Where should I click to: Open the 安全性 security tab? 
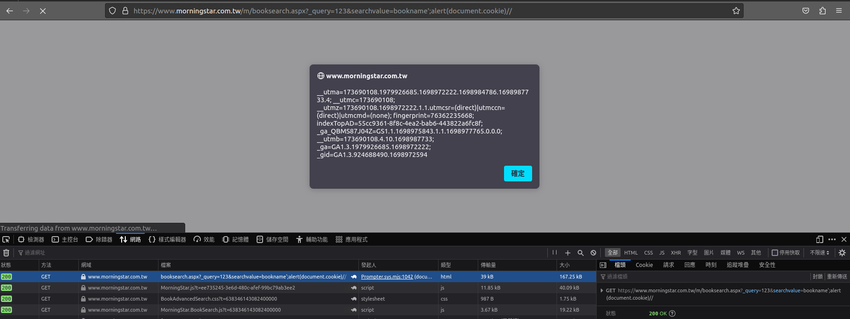[767, 265]
